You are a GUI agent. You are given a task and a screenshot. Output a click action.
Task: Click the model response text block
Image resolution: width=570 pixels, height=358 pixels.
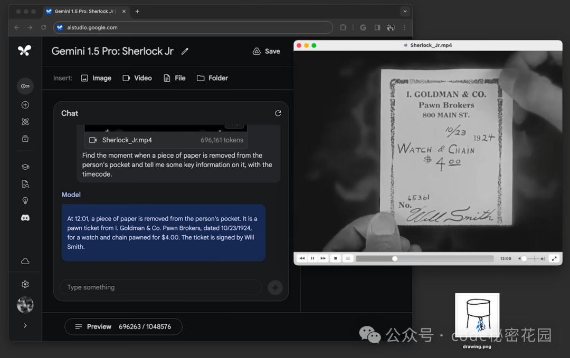164,233
